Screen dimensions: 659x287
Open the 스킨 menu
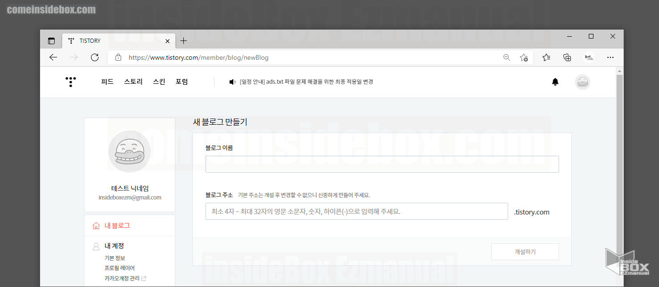[159, 82]
